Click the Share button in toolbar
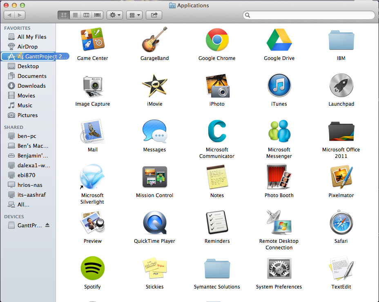 coord(154,15)
